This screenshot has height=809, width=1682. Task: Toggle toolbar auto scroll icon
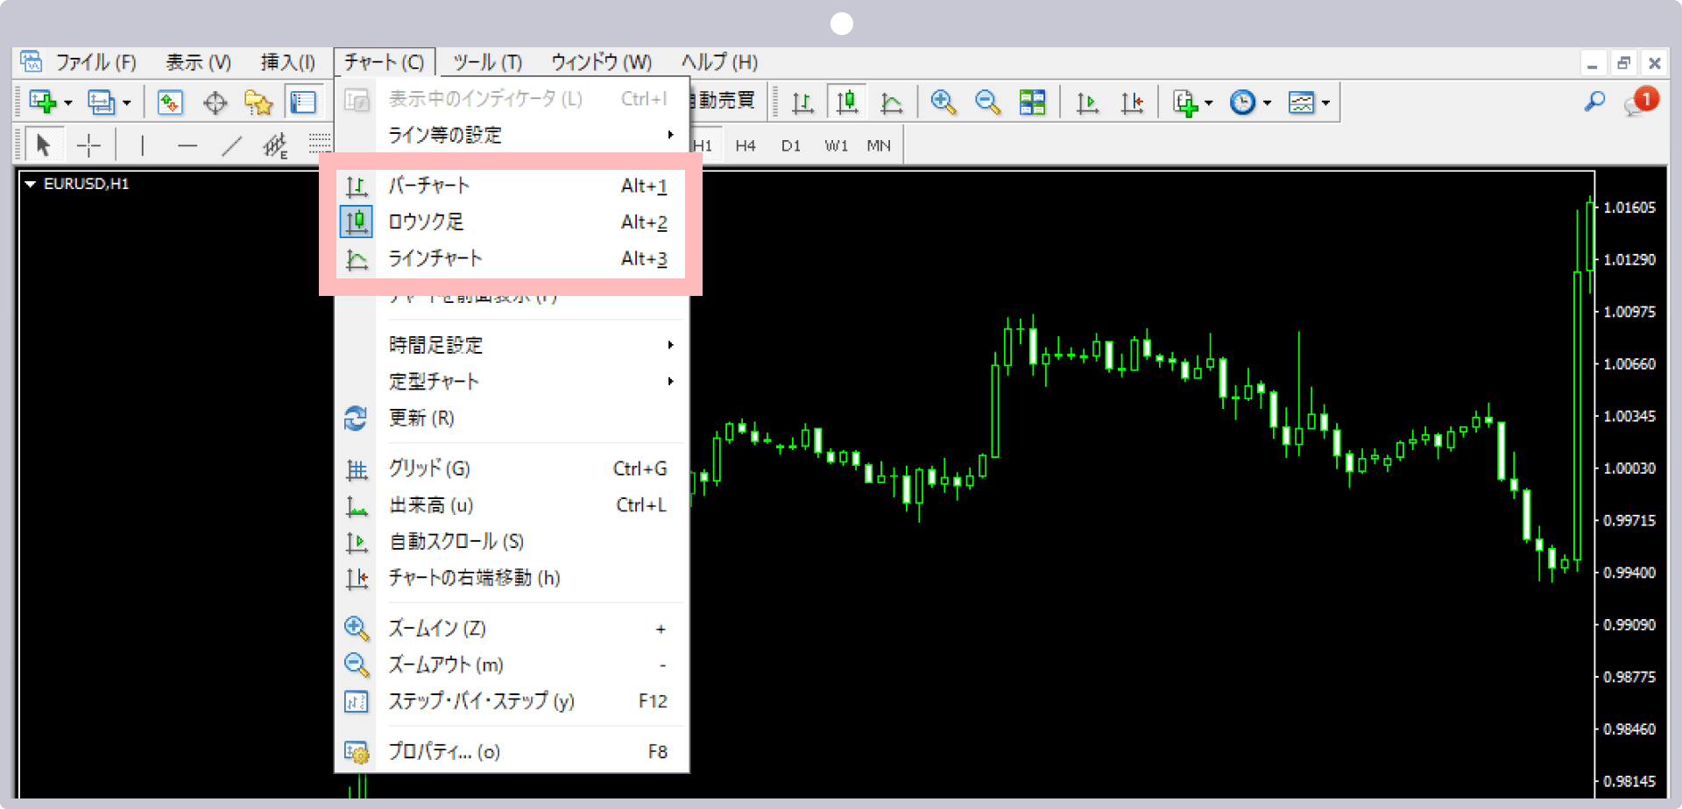point(1087,102)
